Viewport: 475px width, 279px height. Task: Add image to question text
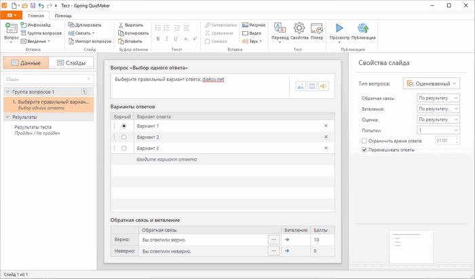pyautogui.click(x=301, y=86)
